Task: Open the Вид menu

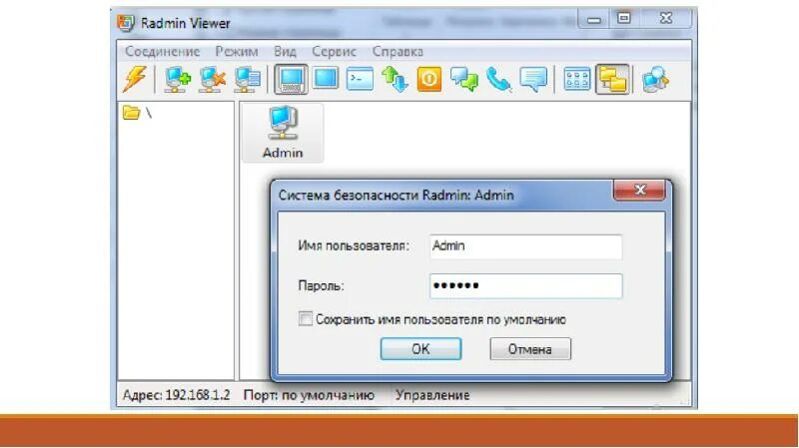Action: (x=285, y=52)
